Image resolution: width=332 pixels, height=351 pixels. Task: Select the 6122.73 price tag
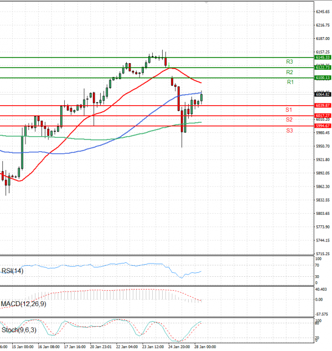point(323,68)
